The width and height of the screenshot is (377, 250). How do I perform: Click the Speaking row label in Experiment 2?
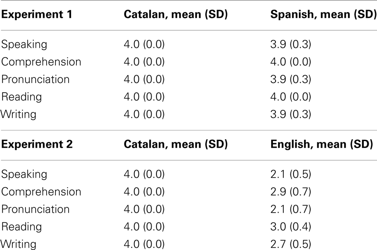(x=24, y=174)
